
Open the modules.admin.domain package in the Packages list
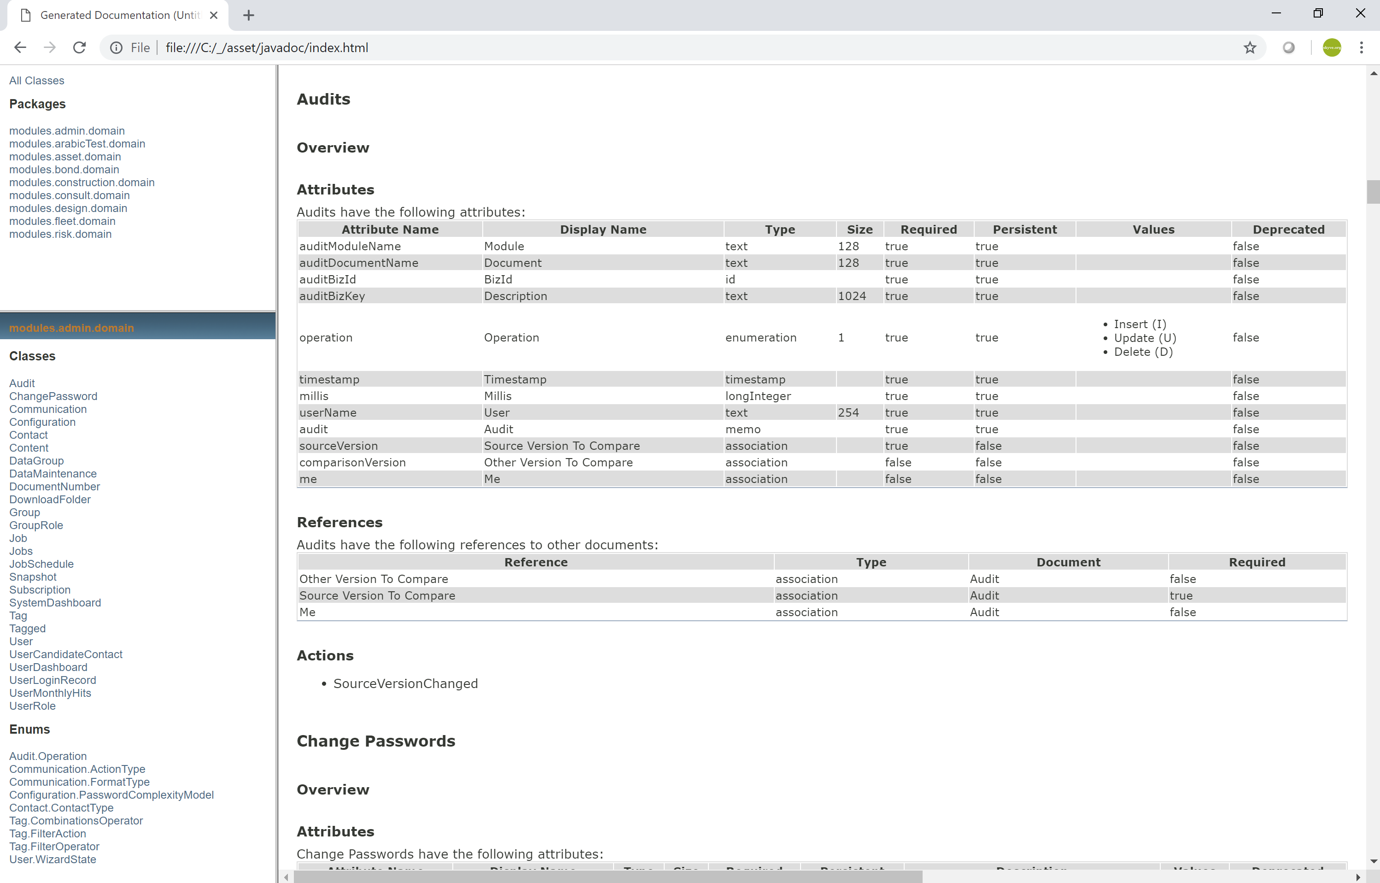67,131
